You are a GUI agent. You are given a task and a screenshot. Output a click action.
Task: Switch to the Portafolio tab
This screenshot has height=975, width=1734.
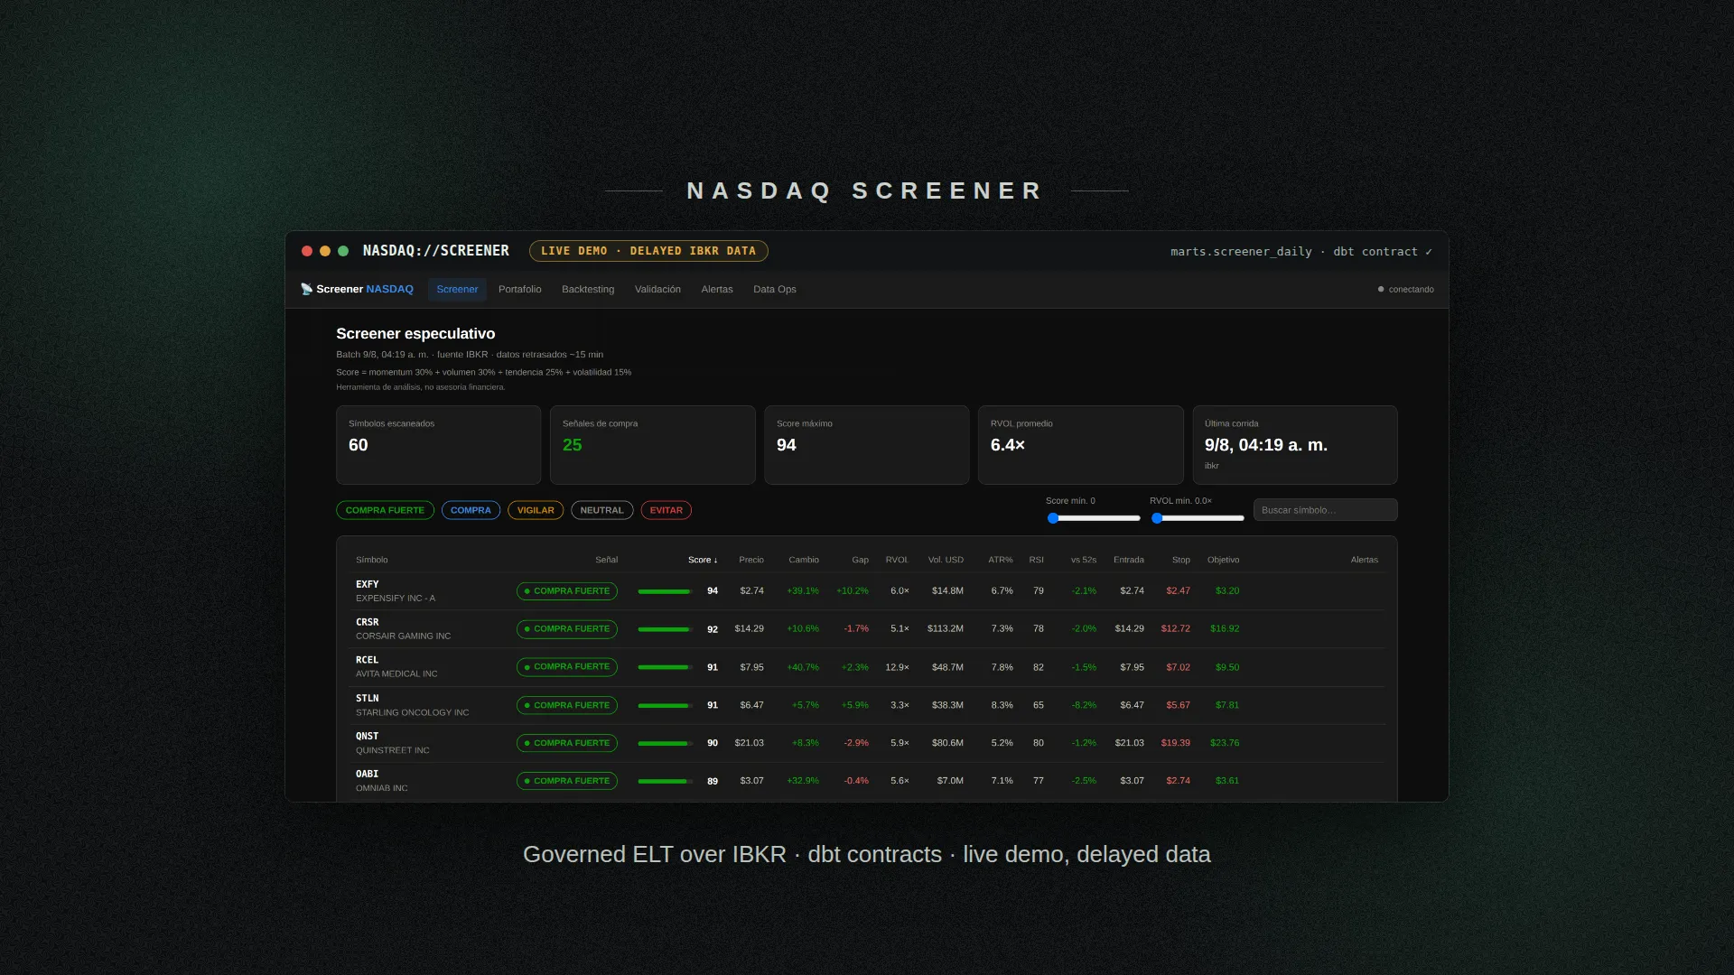[520, 290]
